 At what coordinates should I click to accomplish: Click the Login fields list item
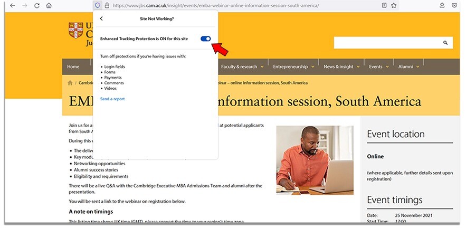115,66
